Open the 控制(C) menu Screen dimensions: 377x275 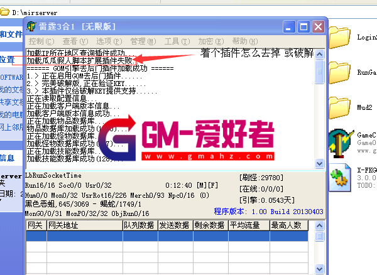click(x=41, y=41)
